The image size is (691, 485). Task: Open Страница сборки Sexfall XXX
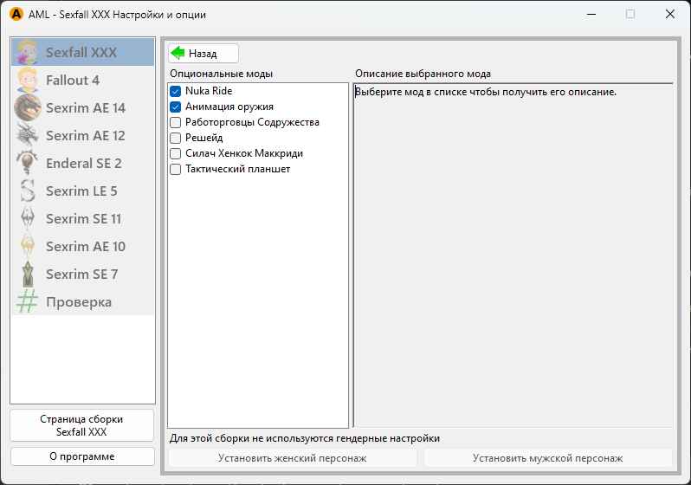click(x=82, y=425)
